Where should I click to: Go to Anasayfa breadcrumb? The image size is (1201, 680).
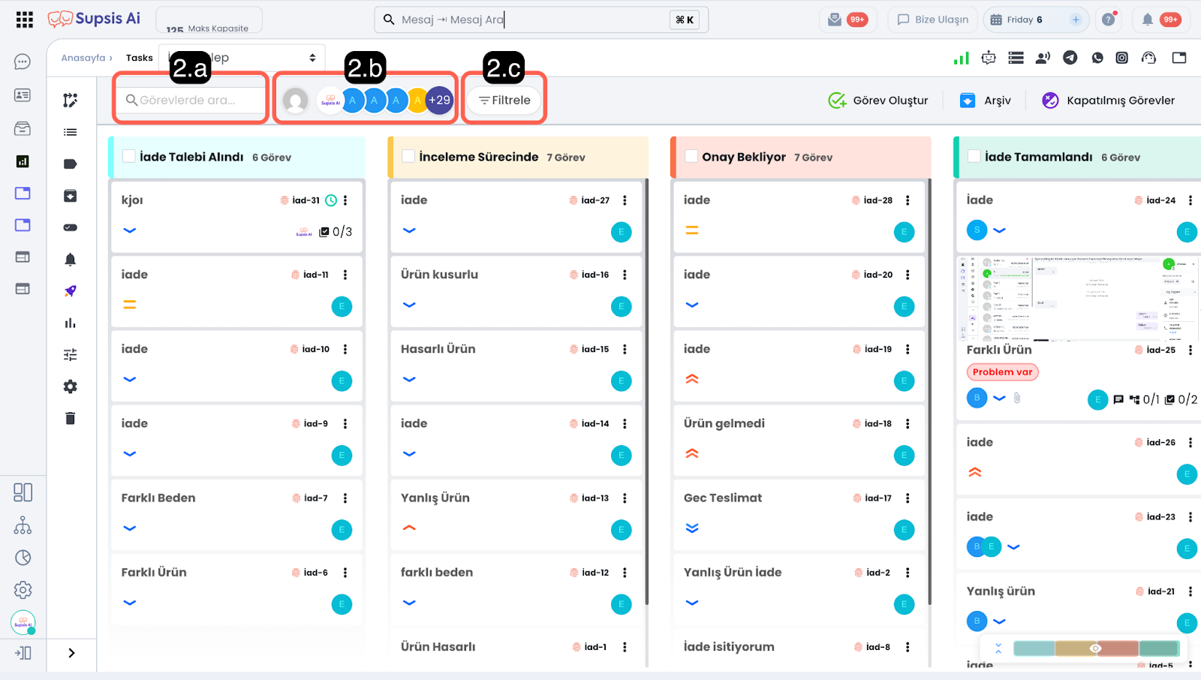(83, 58)
